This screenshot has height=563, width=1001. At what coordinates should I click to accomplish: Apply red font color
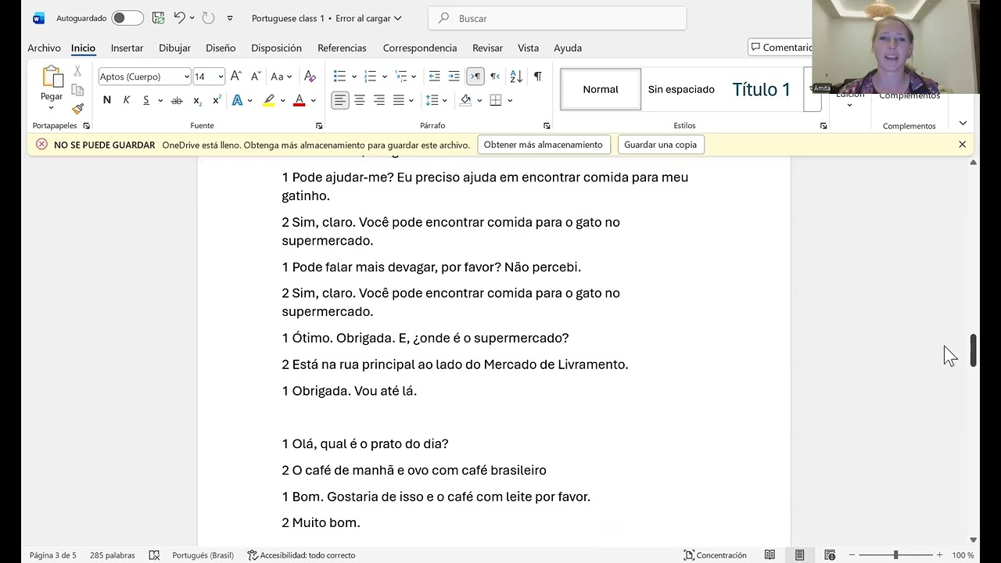(299, 100)
